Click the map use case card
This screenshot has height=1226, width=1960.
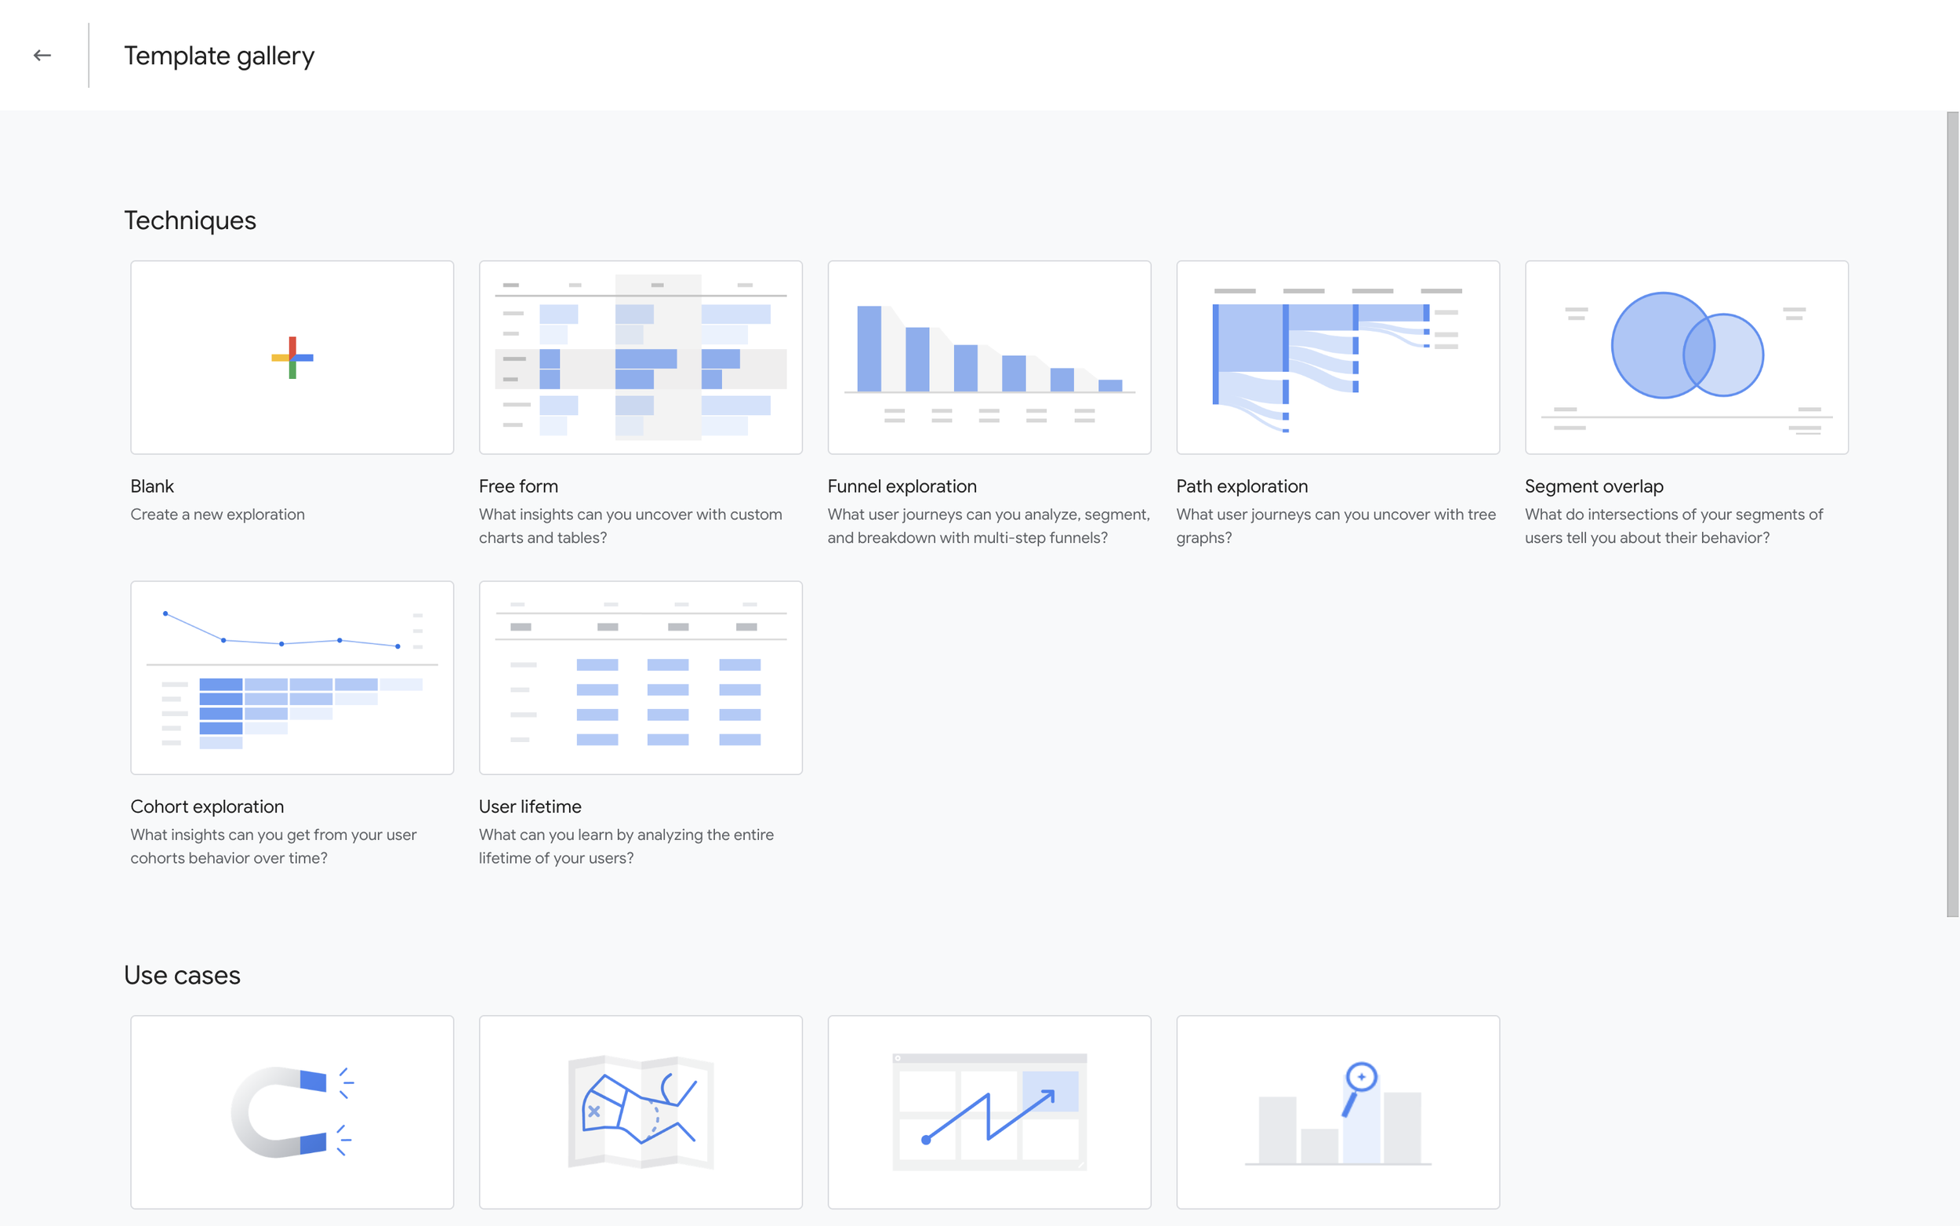pyautogui.click(x=640, y=1111)
